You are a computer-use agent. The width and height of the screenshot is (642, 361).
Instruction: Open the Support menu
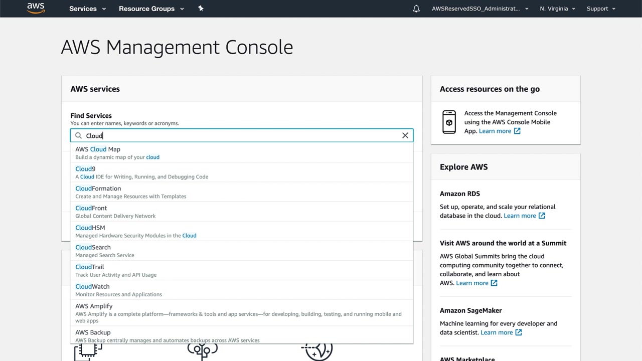tap(601, 9)
